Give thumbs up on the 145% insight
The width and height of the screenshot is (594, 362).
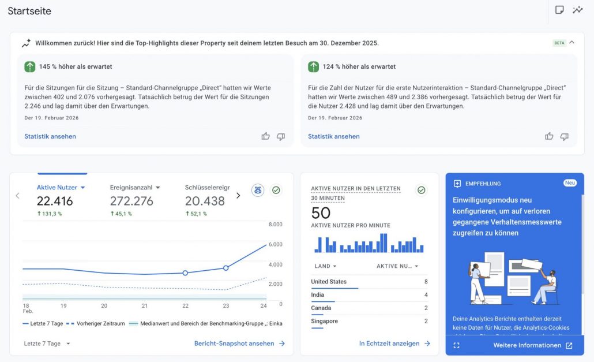pos(265,136)
